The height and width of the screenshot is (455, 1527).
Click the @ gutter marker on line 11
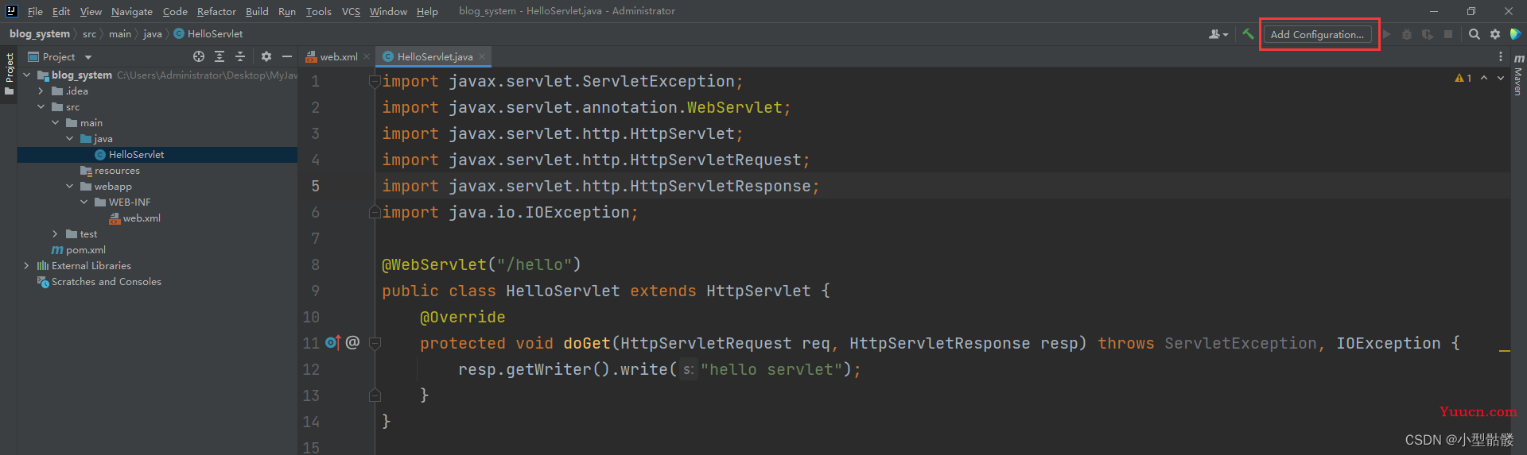click(x=352, y=342)
